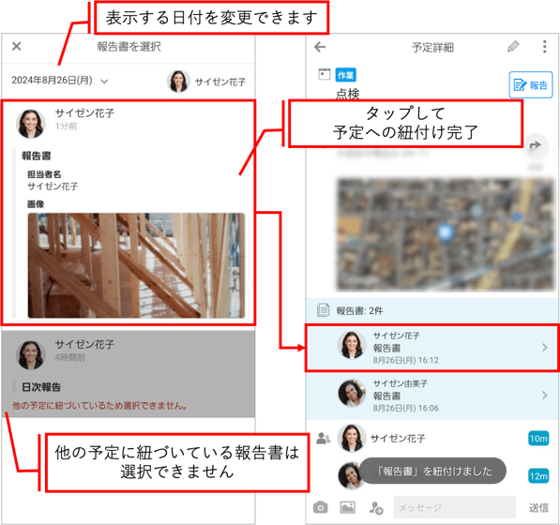This screenshot has width=560, height=525.
Task: Tap the pencil edit icon
Action: pyautogui.click(x=513, y=47)
